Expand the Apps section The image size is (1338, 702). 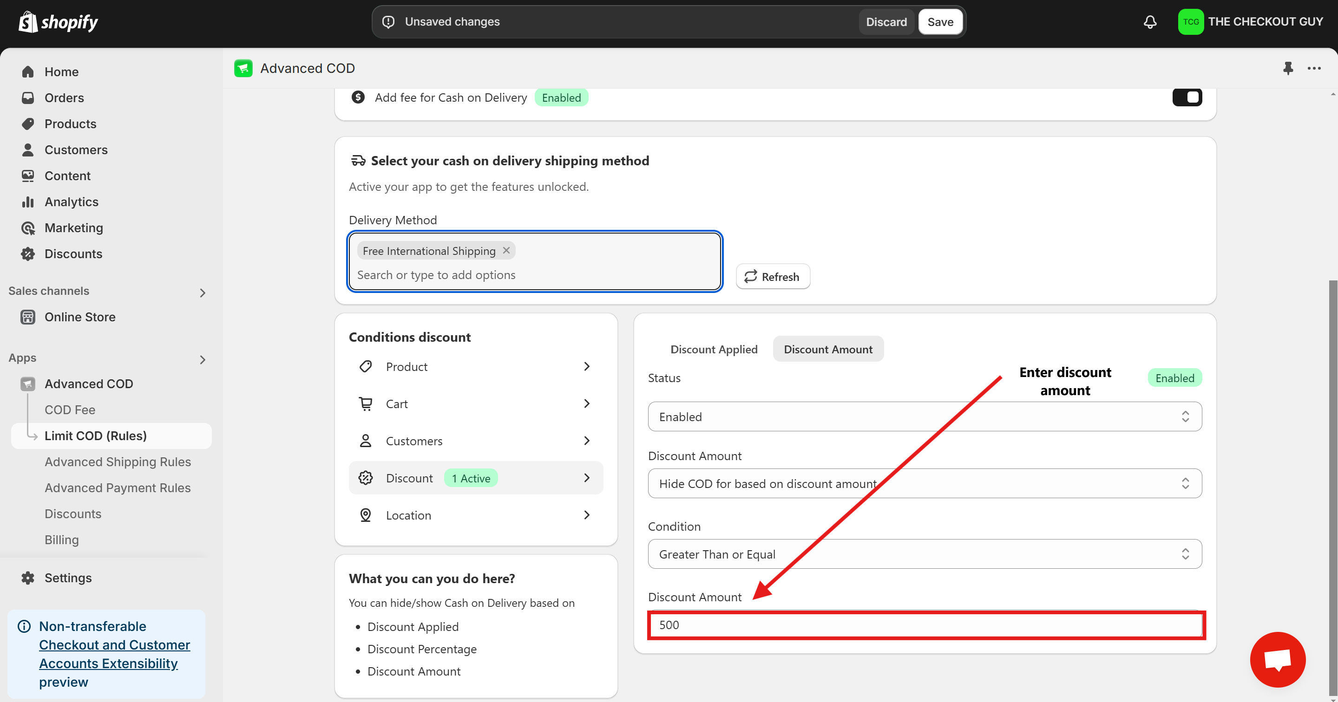tap(203, 359)
